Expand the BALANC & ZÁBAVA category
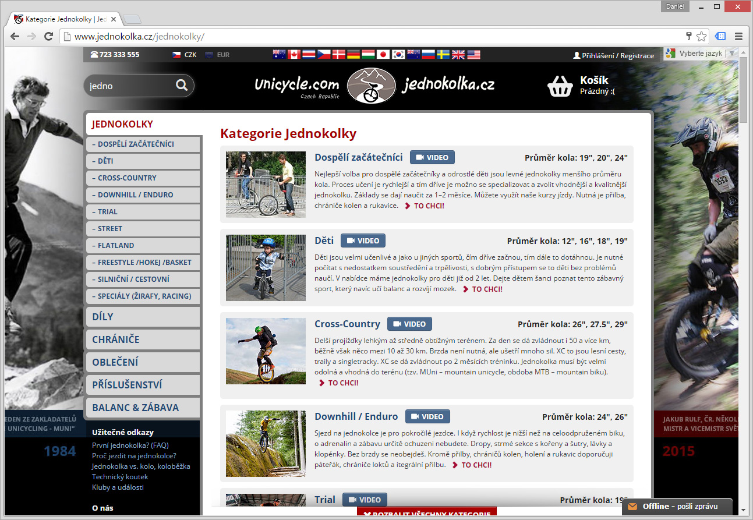753x520 pixels. pyautogui.click(x=143, y=408)
